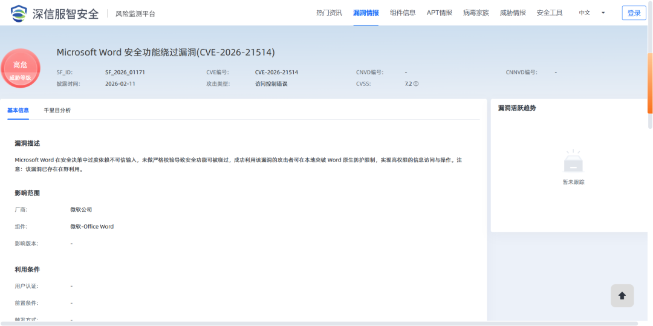Click the CVE-2026-21514 value beside CVE编号
Image resolution: width=653 pixels, height=326 pixels.
276,72
